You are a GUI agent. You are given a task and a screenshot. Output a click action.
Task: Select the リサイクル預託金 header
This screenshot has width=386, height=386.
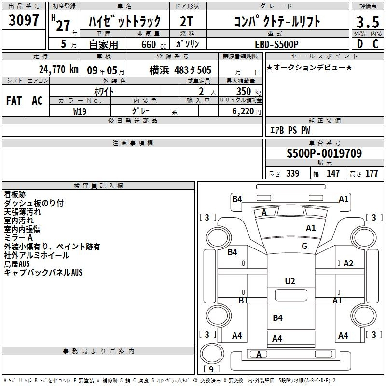pos(240,100)
